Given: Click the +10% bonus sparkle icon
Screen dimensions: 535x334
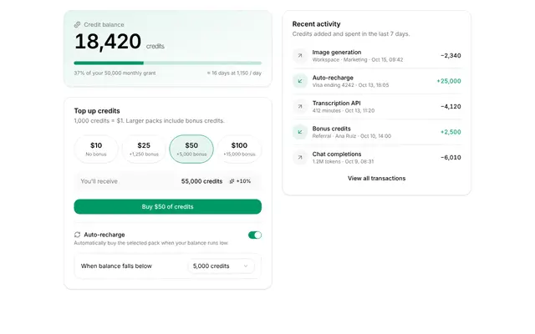Looking at the screenshot, I should [x=232, y=181].
